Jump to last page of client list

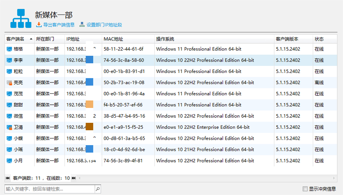tap(74, 178)
